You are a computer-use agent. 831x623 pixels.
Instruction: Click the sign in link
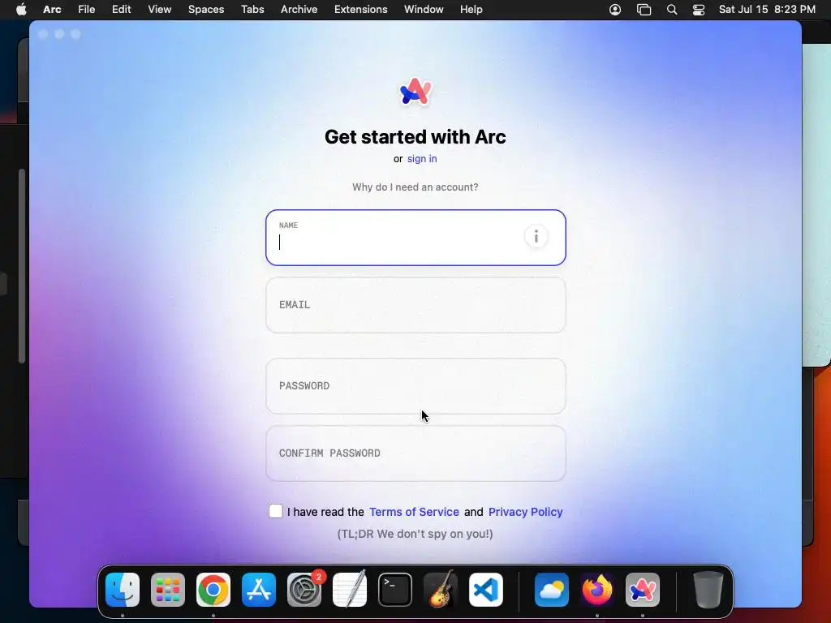[x=422, y=159]
